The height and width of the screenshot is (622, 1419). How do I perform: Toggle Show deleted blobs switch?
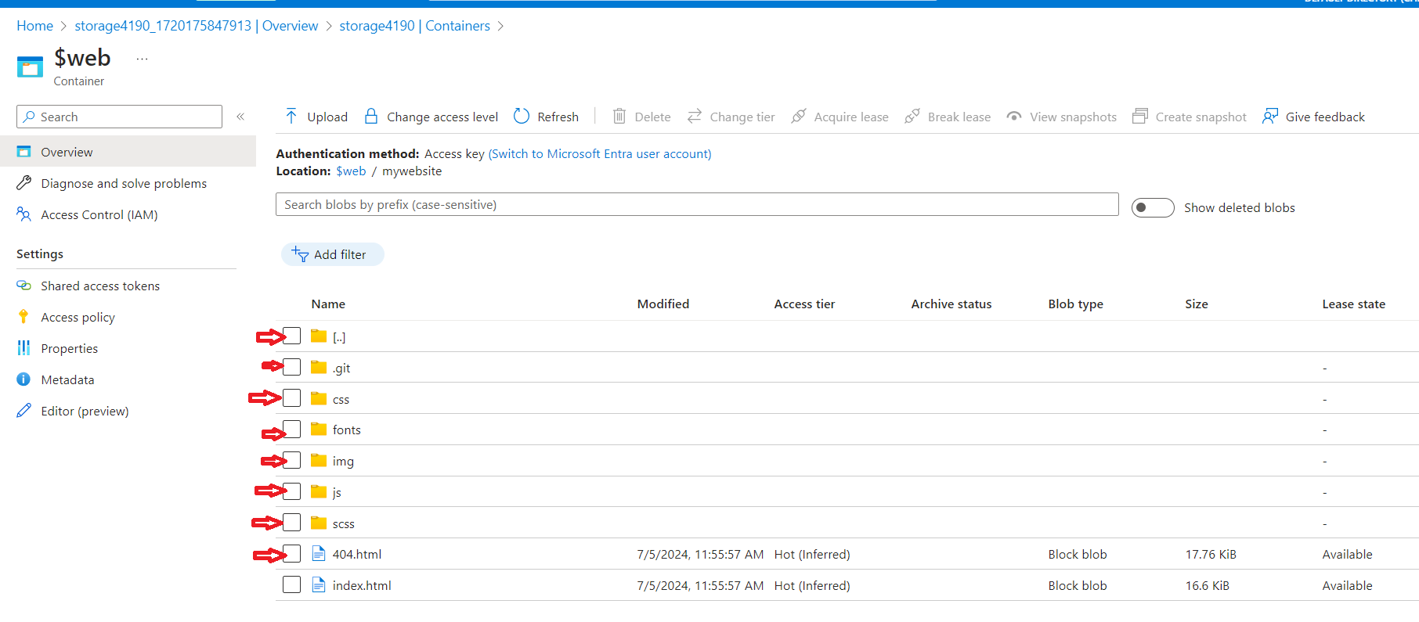pyautogui.click(x=1153, y=207)
